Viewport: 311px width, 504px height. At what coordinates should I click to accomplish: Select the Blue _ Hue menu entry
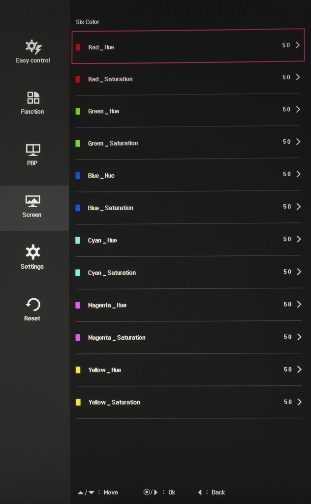coord(188,176)
